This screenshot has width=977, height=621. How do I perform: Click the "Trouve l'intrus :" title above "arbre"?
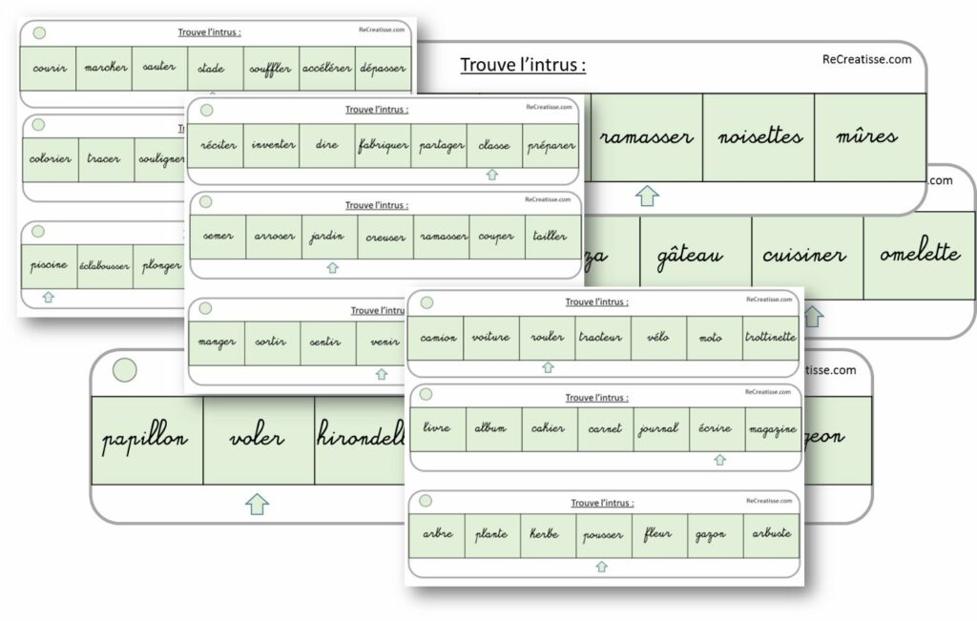coord(602,503)
